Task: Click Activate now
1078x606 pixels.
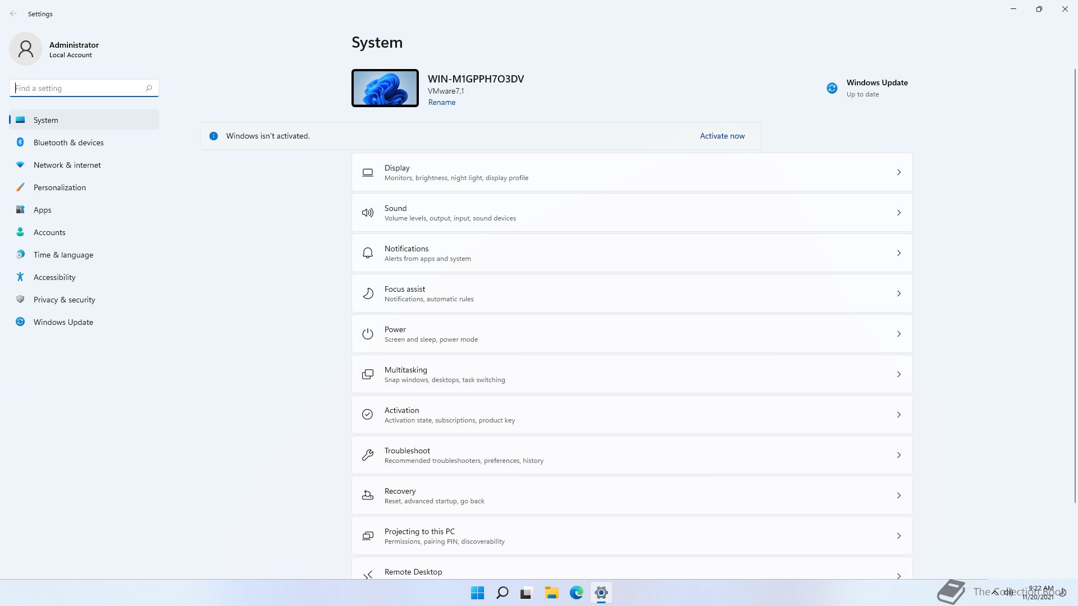Action: [x=722, y=136]
